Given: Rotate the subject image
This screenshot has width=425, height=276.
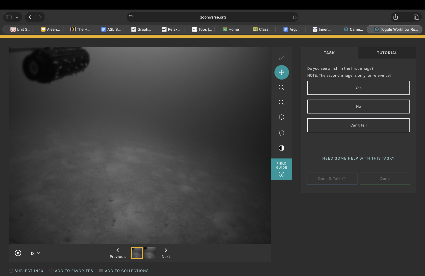Looking at the screenshot, I should coord(281,117).
